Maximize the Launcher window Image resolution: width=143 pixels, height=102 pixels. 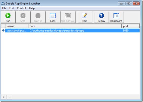pyautogui.click(x=129, y=4)
